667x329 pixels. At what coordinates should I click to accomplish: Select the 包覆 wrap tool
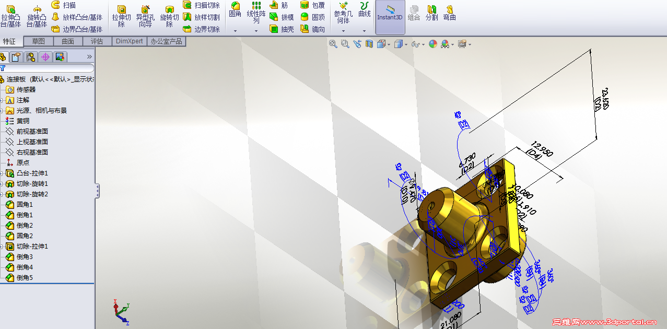[312, 5]
